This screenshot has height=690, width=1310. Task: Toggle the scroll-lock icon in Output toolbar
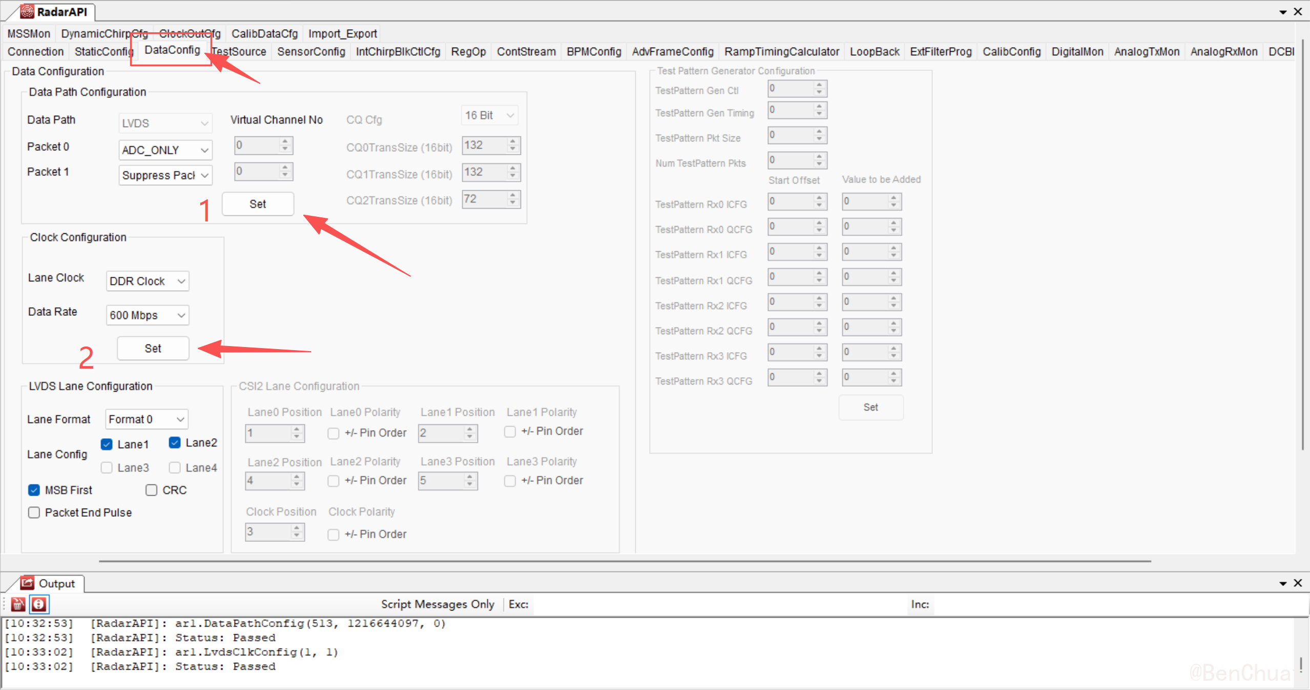(39, 604)
